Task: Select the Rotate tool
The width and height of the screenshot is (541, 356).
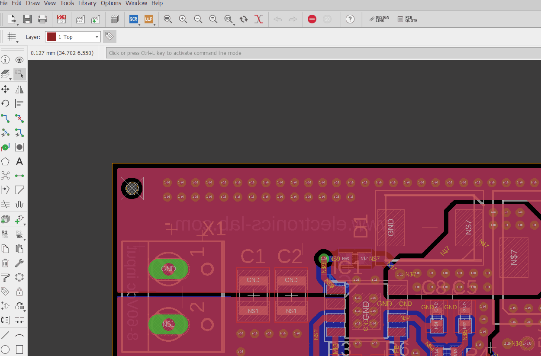Action: coord(5,103)
